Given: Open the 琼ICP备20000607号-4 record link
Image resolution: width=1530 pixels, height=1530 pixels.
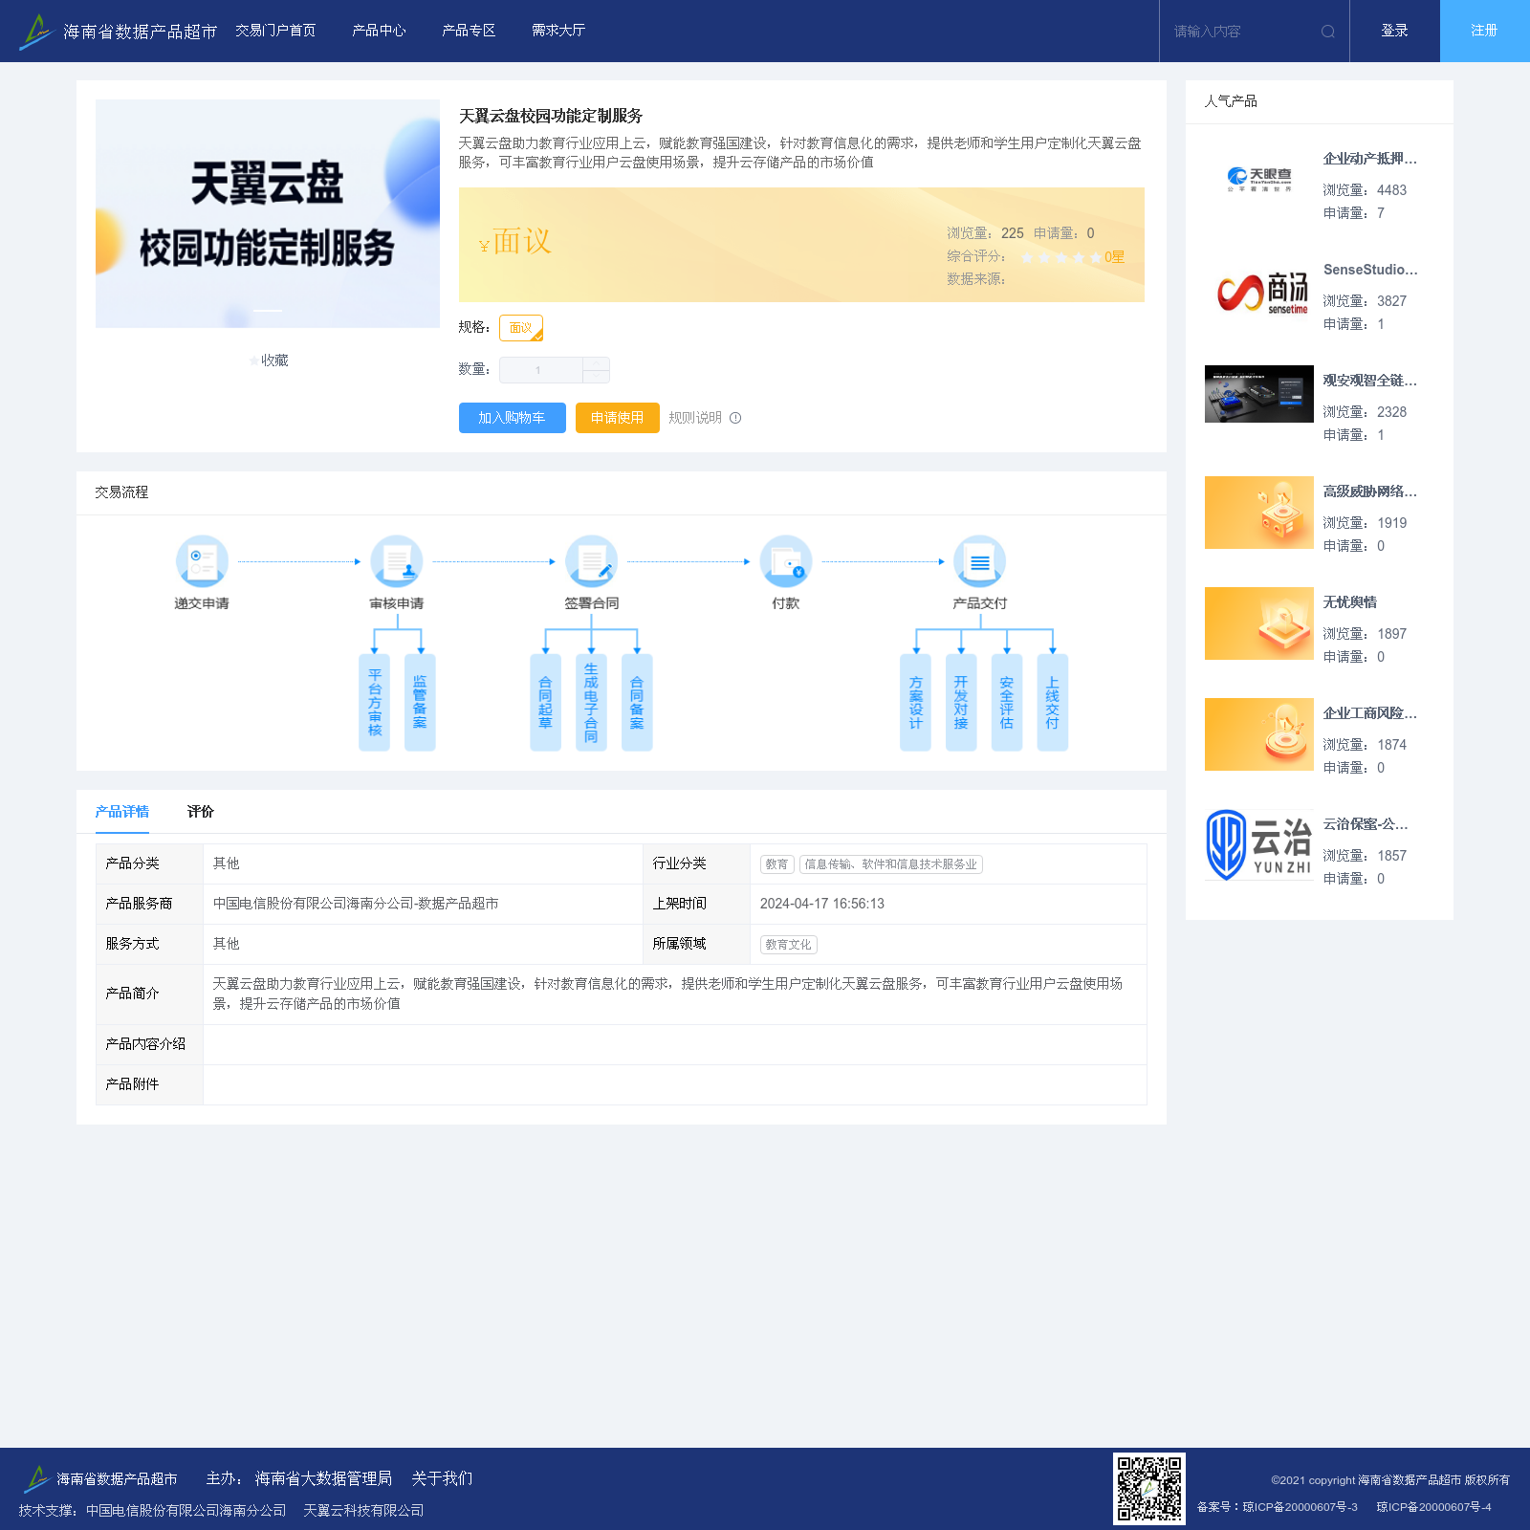Looking at the screenshot, I should point(1433,1507).
